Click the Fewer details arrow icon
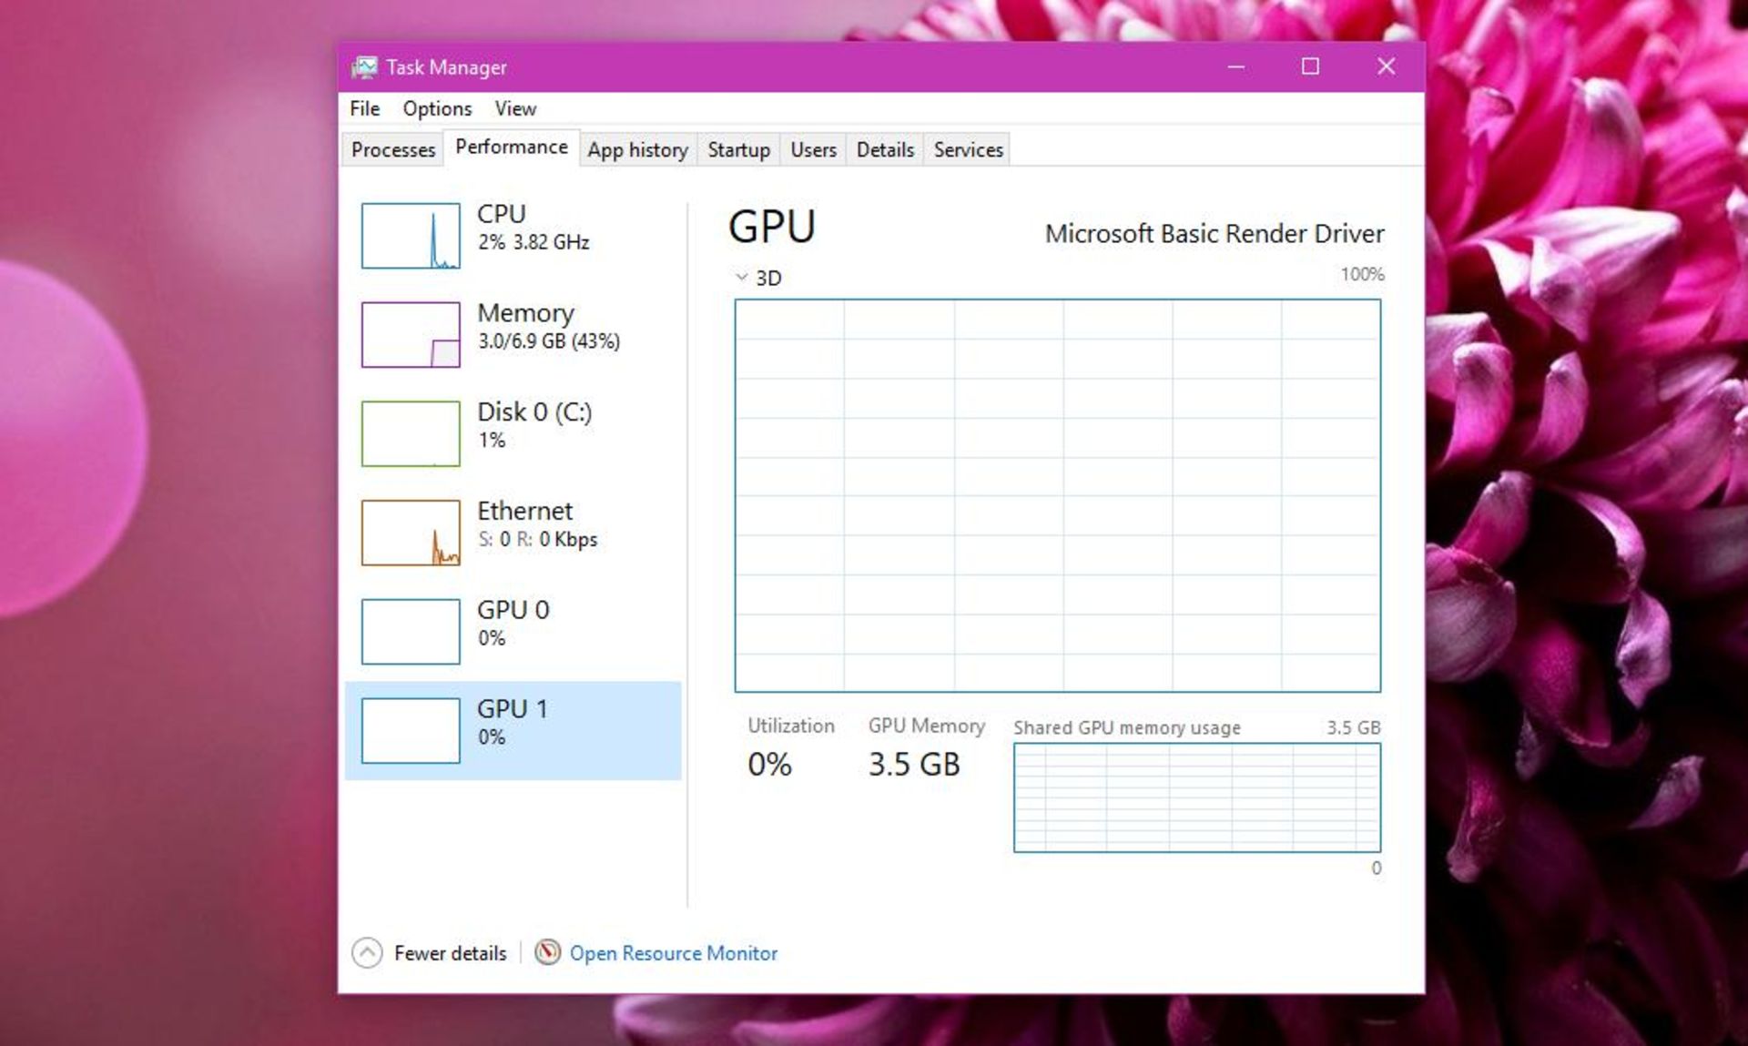Viewport: 1748px width, 1046px height. tap(367, 953)
